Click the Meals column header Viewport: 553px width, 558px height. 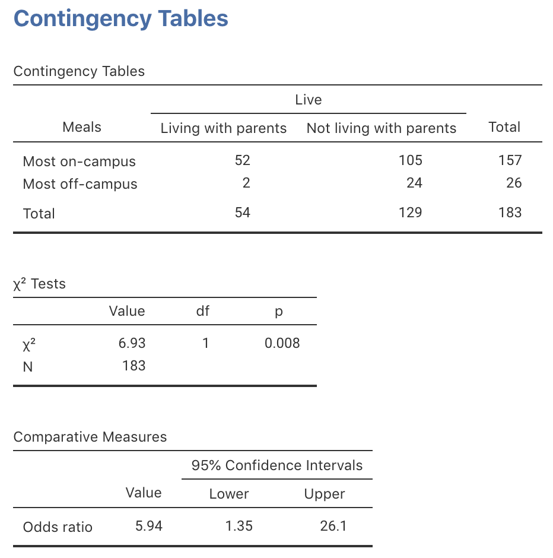click(x=82, y=127)
